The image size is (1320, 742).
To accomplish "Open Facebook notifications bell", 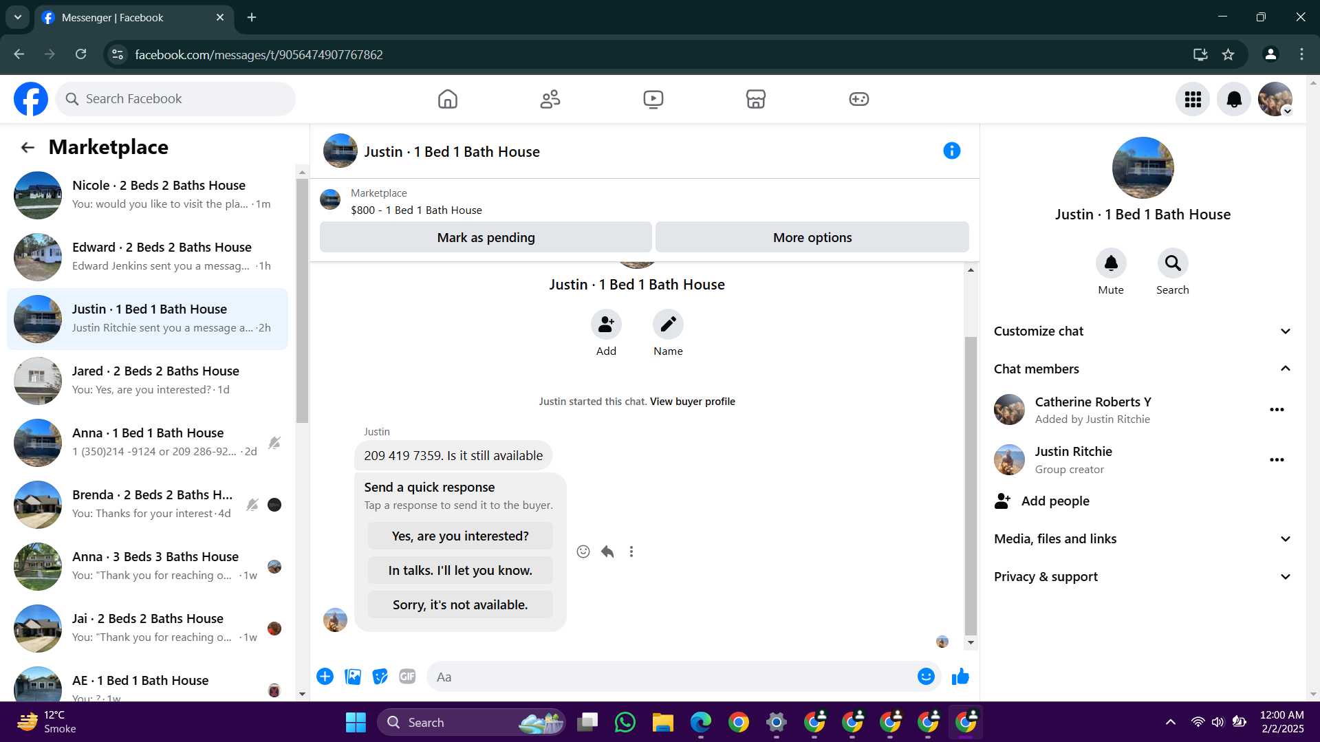I will click(1234, 99).
